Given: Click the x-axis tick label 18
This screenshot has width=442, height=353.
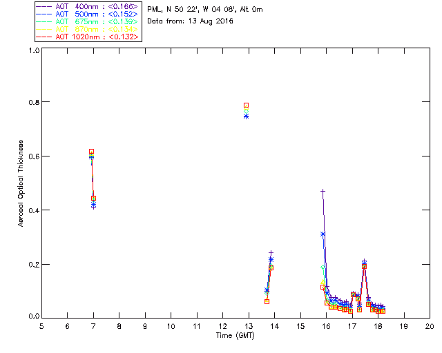Looking at the screenshot, I should click(378, 326).
